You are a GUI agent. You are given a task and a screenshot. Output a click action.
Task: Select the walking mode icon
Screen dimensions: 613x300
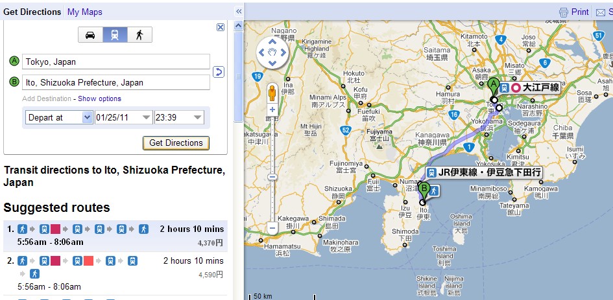pos(139,35)
